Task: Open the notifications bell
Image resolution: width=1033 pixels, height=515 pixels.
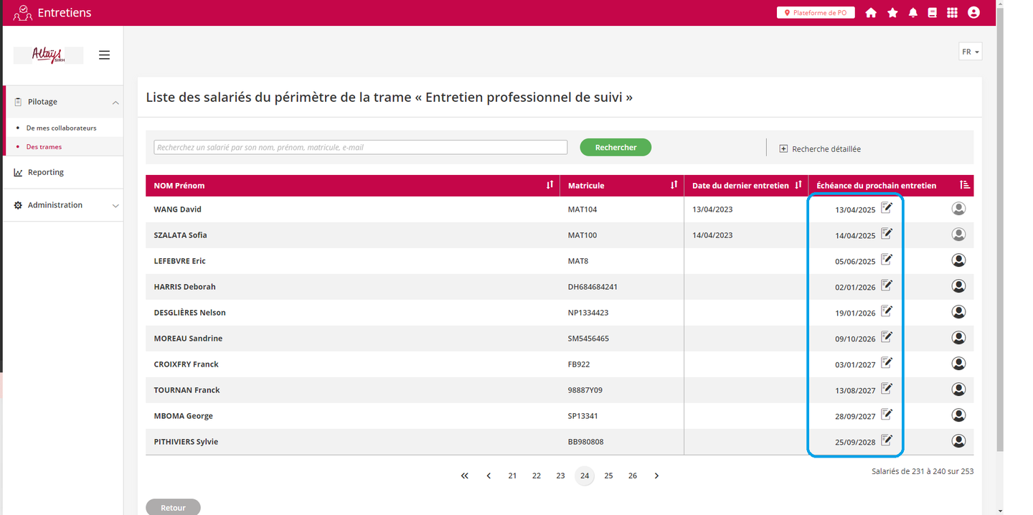Action: pos(912,13)
